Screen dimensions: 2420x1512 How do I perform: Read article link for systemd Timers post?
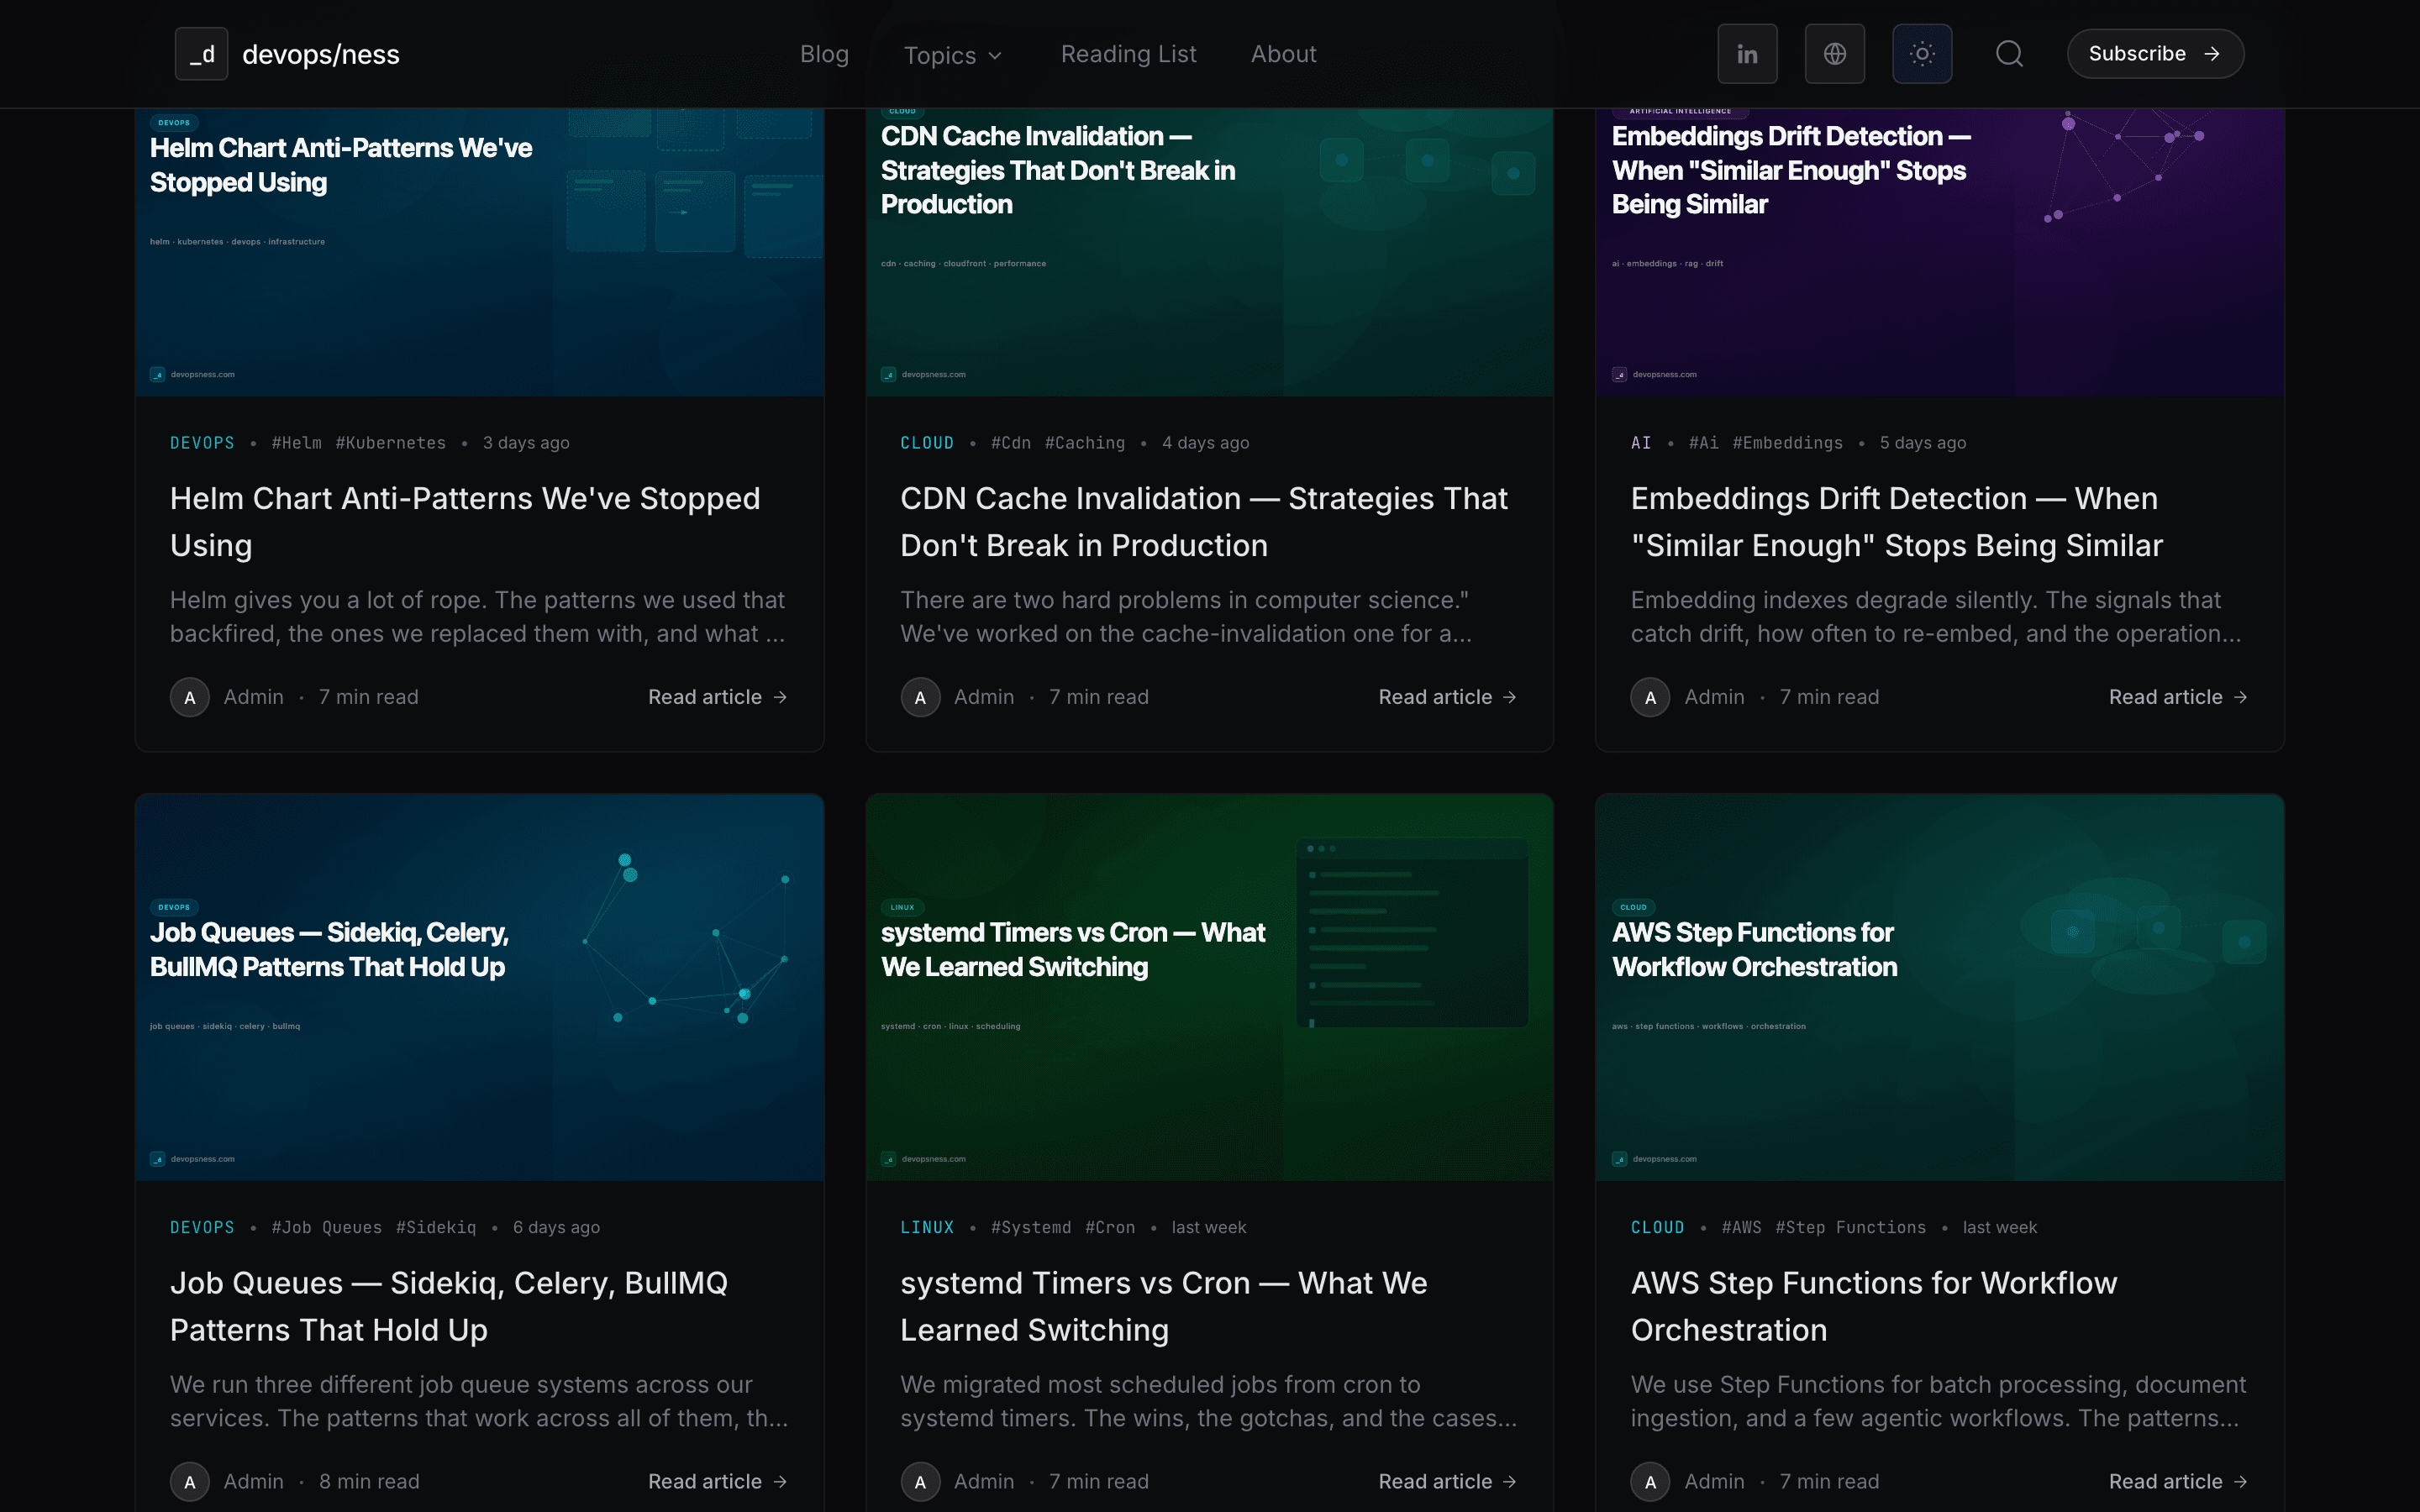pos(1448,1482)
